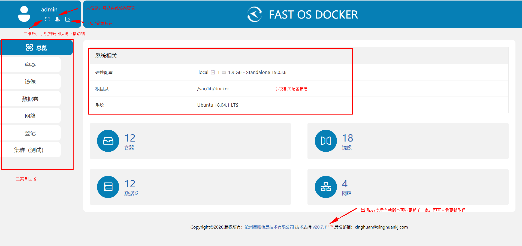Open the 登记 registry menu item
The width and height of the screenshot is (522, 246).
(x=30, y=133)
